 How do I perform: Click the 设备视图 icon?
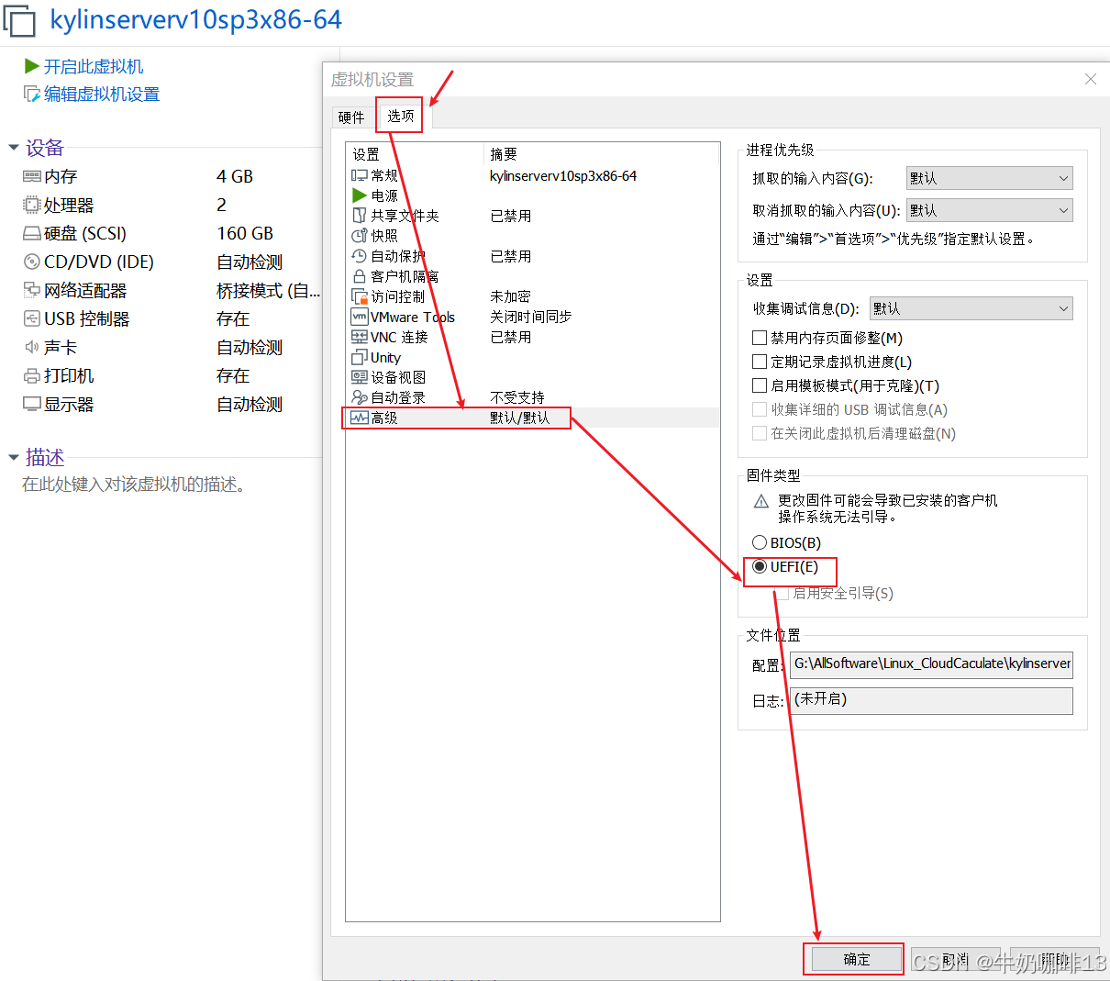click(360, 377)
